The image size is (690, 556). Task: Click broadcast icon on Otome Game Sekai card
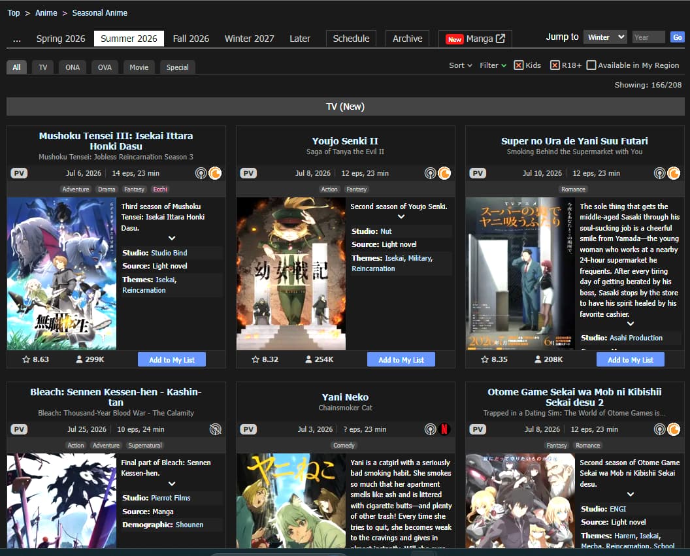659,429
